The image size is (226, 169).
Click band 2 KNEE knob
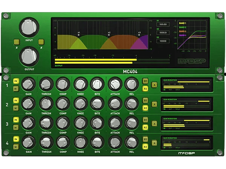[x=81, y=104]
